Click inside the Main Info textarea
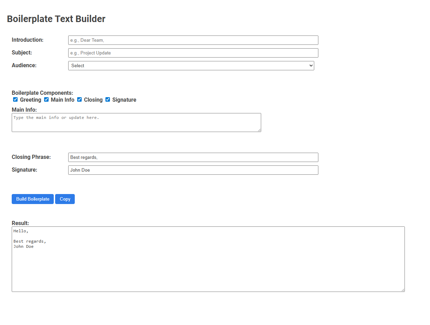 [x=136, y=122]
